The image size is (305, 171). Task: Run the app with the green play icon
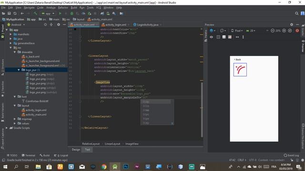pyautogui.click(x=60, y=13)
